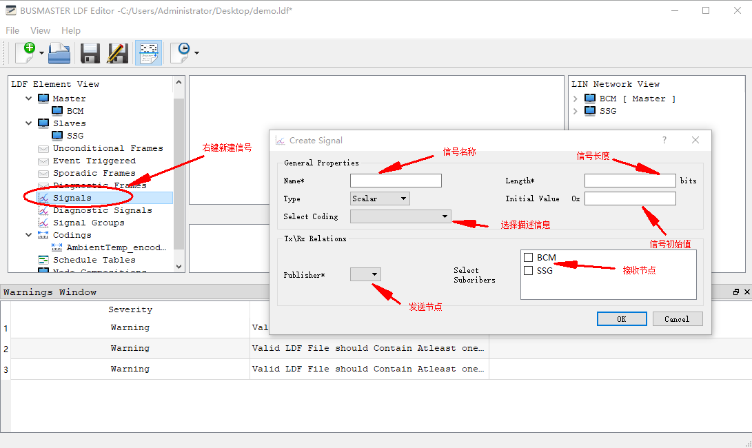Click the New LDF file toolbar icon
This screenshot has height=448, width=752.
click(x=26, y=52)
